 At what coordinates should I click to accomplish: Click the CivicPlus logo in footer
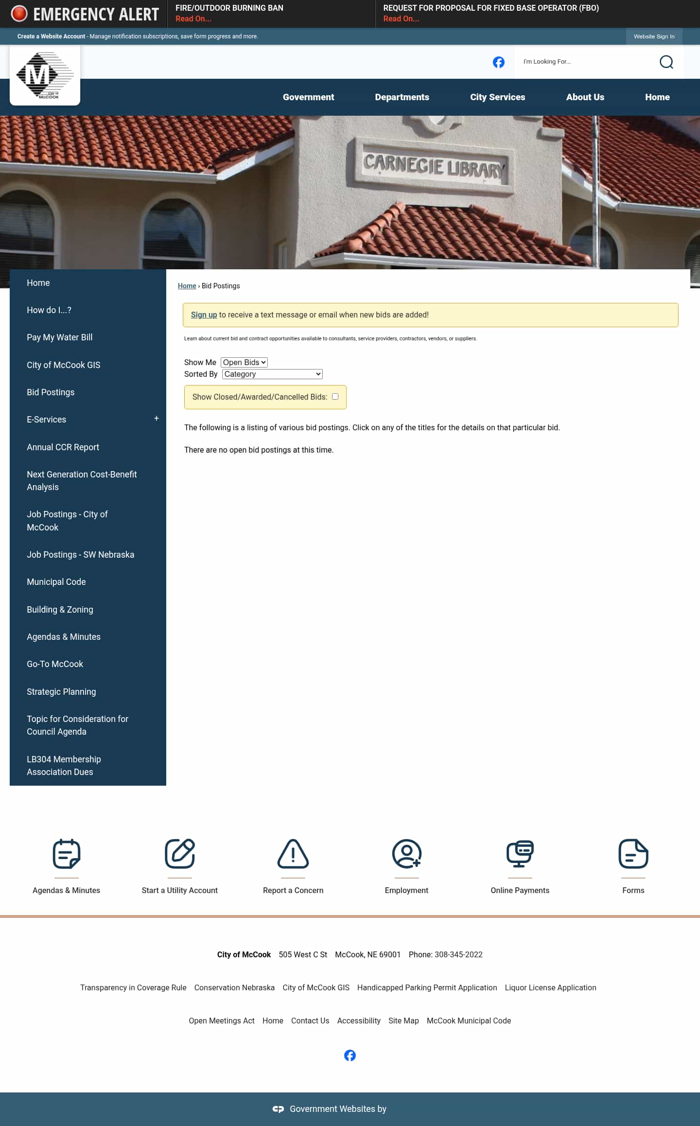[278, 1108]
